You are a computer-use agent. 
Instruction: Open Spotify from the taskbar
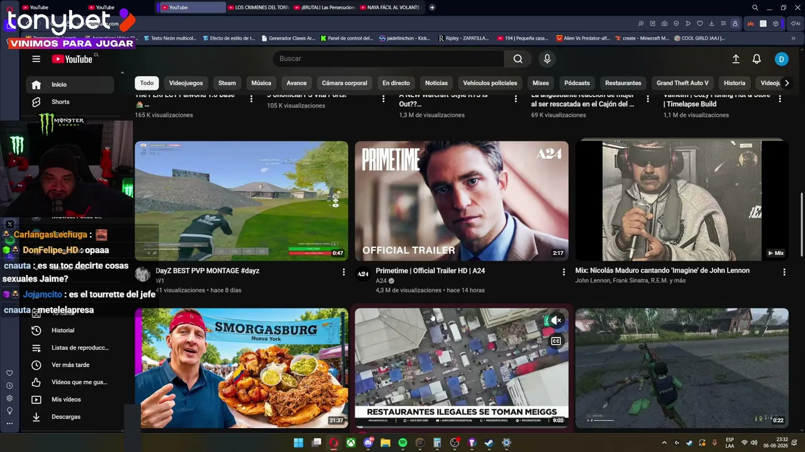(402, 443)
